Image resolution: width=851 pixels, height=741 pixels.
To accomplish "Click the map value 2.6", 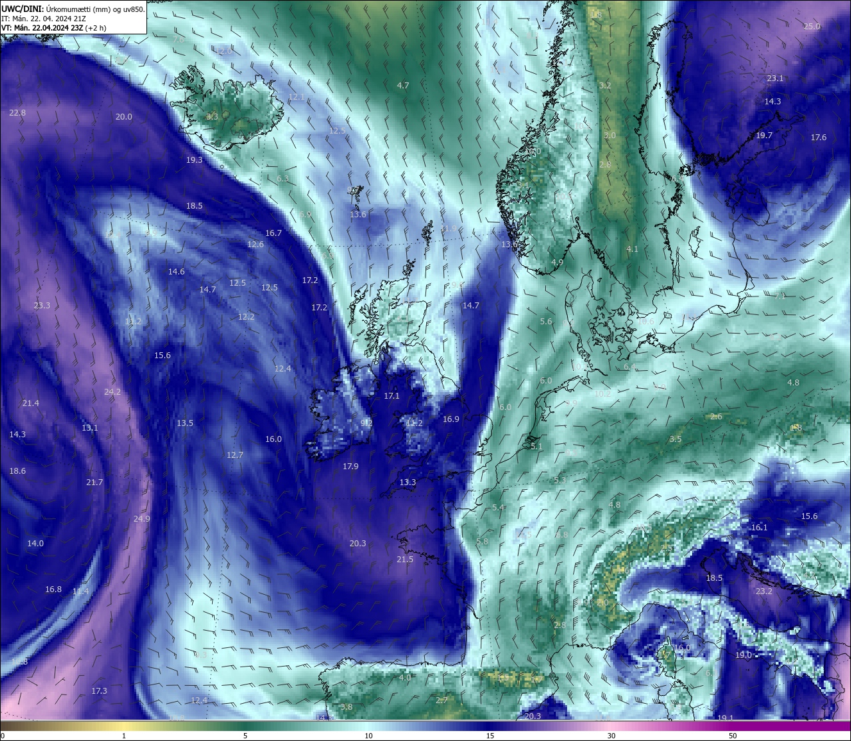I will pos(716,417).
